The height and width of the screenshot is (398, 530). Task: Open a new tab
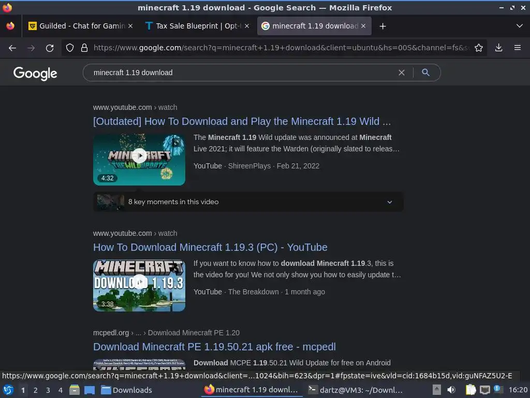coord(382,26)
